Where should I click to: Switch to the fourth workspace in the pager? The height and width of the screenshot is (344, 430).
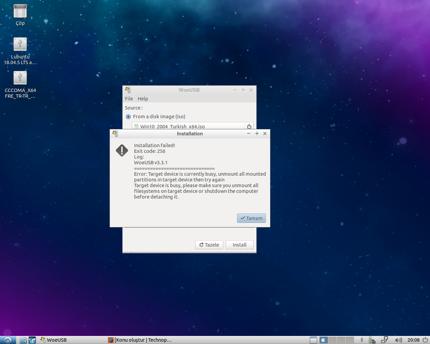click(x=350, y=340)
